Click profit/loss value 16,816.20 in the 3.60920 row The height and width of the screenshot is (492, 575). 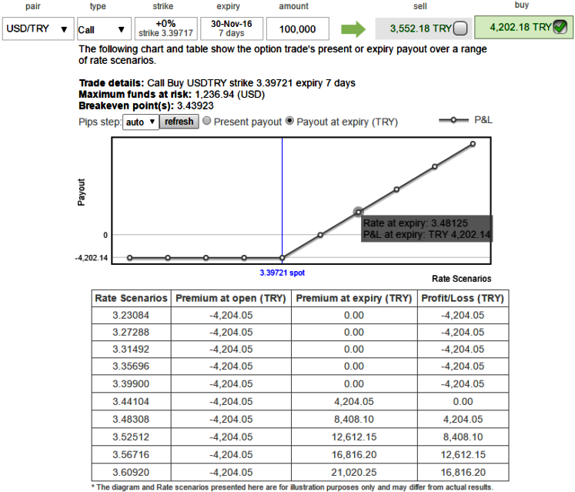[x=463, y=472]
